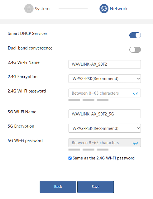
Task: Uncheck Same as the 2.4G Wi-Fi password
Action: (70, 158)
